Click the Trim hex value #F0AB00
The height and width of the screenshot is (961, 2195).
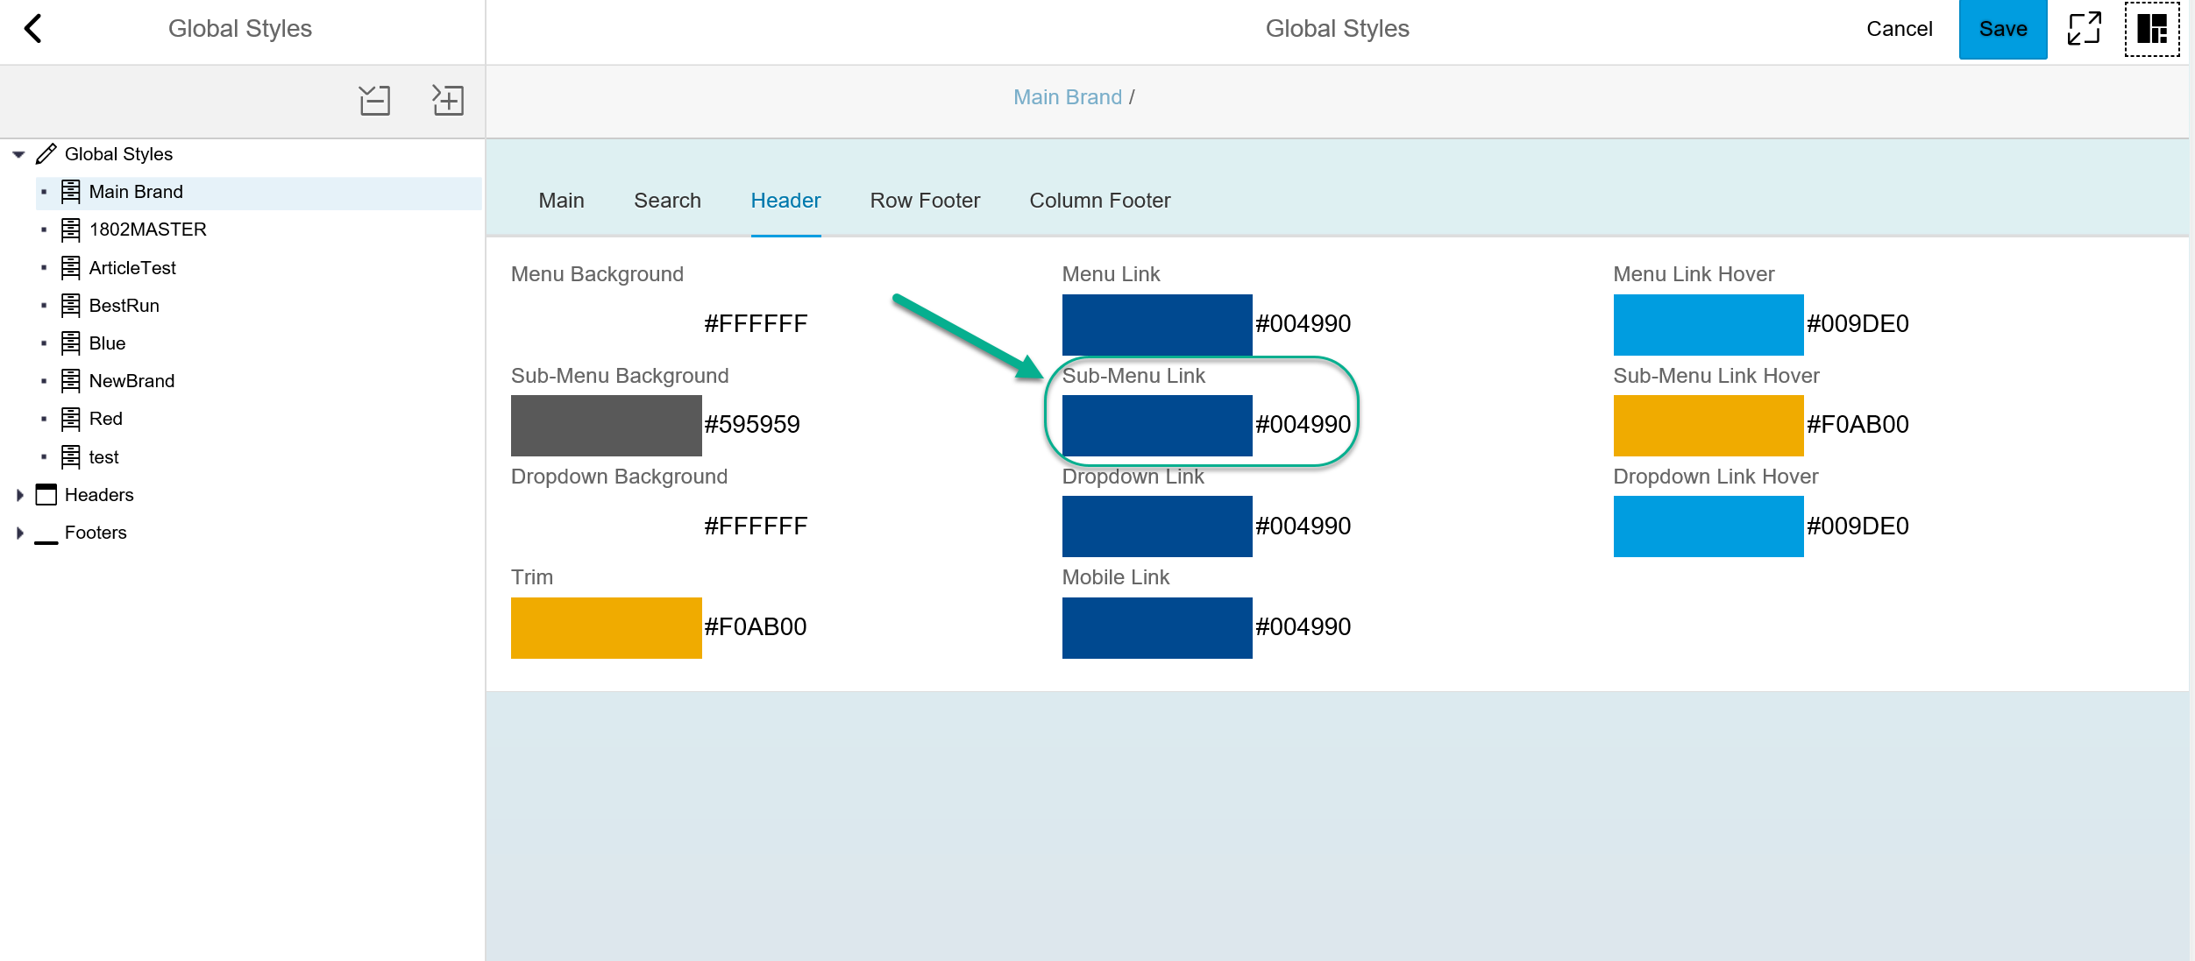755,627
